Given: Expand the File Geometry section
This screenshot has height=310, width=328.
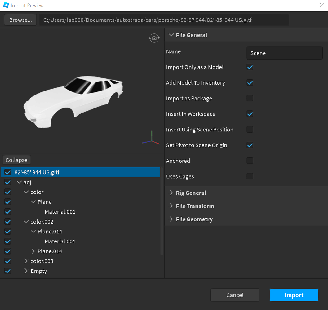Looking at the screenshot, I should coord(171,219).
